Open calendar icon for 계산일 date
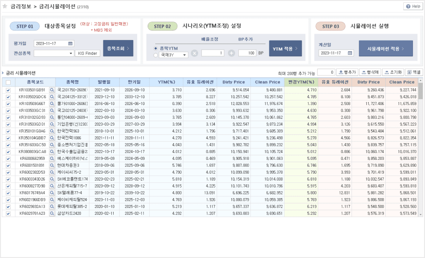Screen dimensions: 425x258 tap(350, 53)
